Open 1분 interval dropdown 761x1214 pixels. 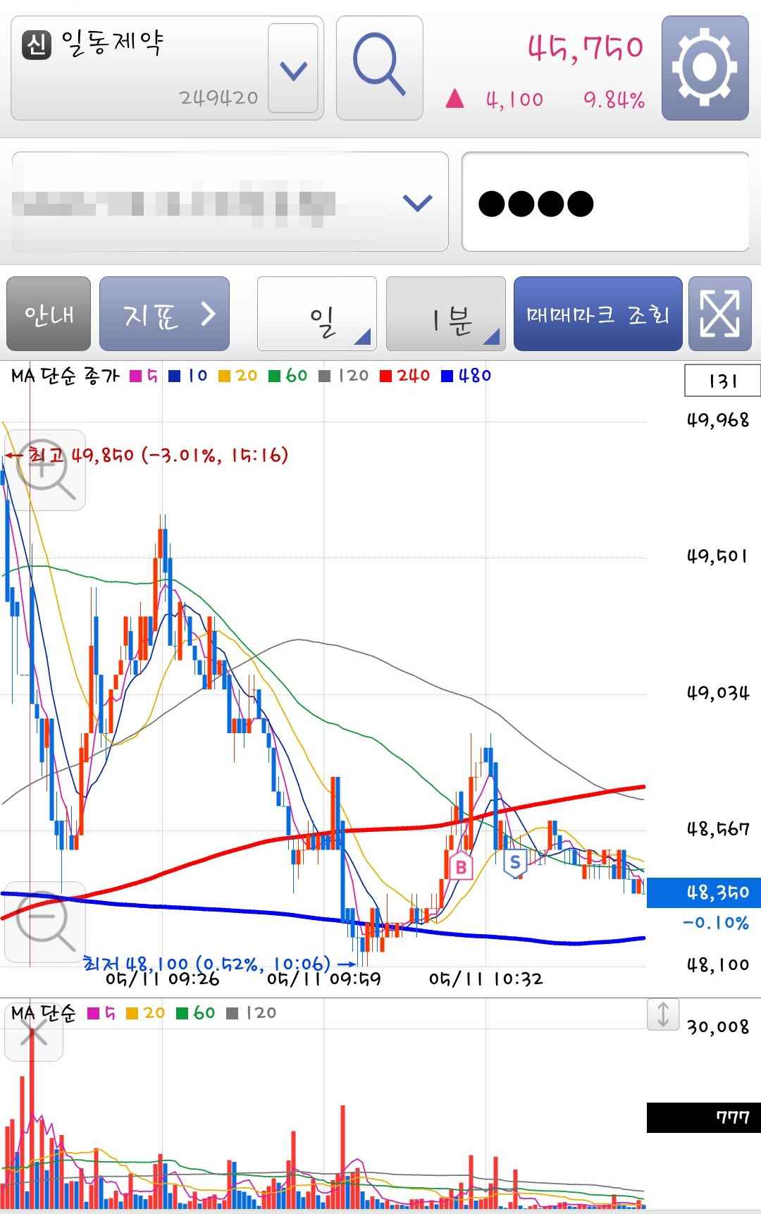(446, 314)
